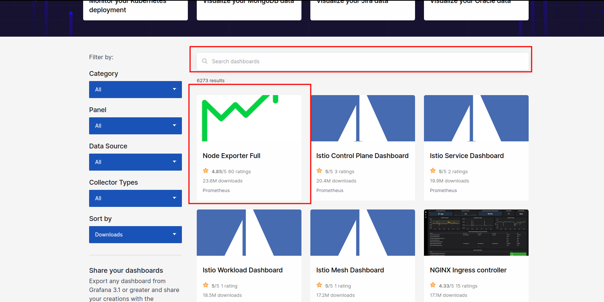Click '17.1M downloads' on NGINX Ingress controller
The image size is (604, 302).
click(448, 295)
